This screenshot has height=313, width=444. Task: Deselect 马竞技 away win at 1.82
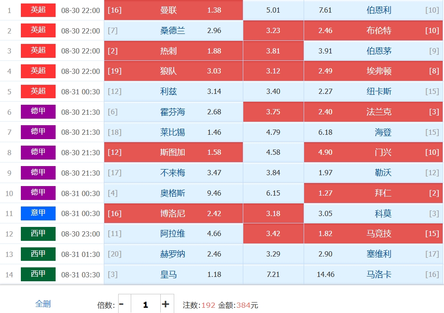click(373, 234)
